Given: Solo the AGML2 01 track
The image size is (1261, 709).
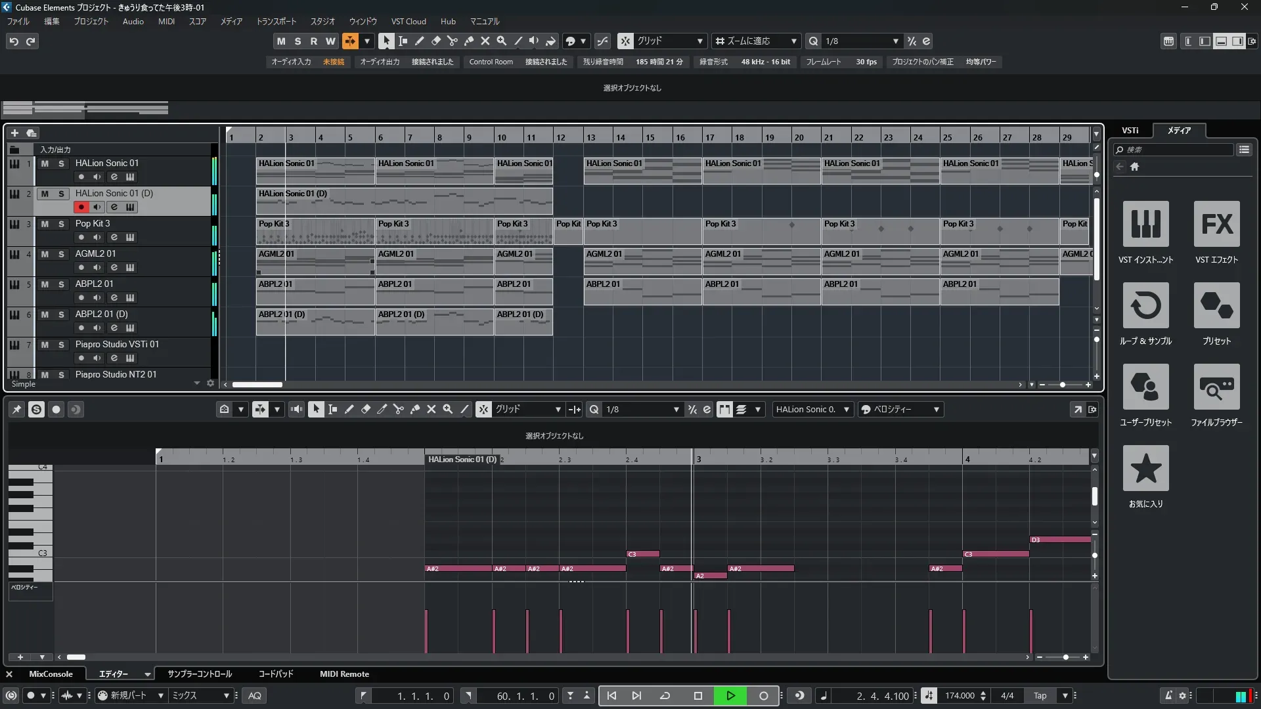Looking at the screenshot, I should pyautogui.click(x=61, y=254).
